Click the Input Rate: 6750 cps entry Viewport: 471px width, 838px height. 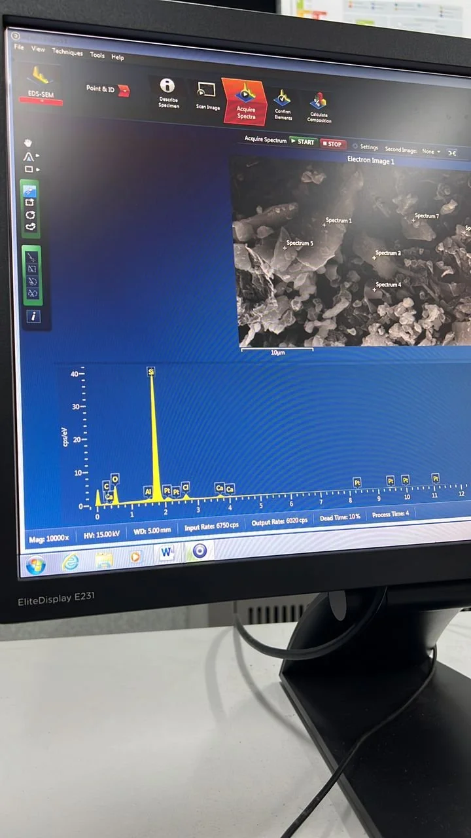[211, 526]
